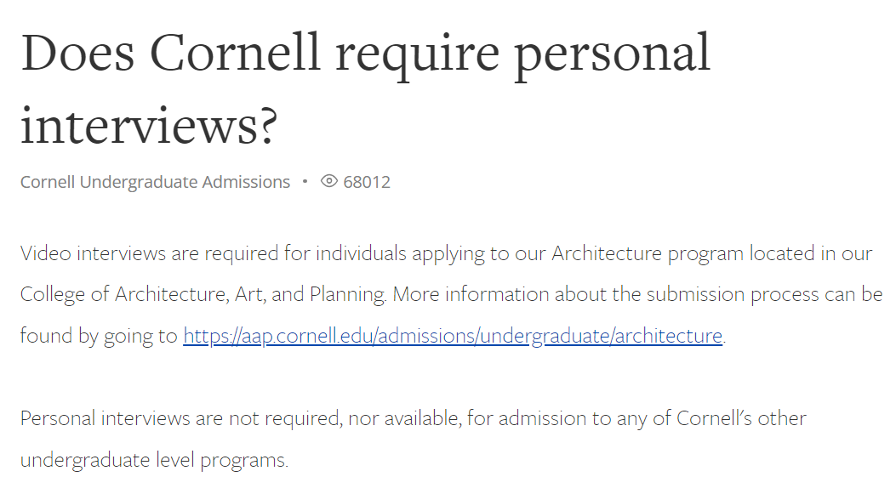The height and width of the screenshot is (488, 896).
Task: Click the article title 'Does Cornell require personal'
Action: pos(366,54)
